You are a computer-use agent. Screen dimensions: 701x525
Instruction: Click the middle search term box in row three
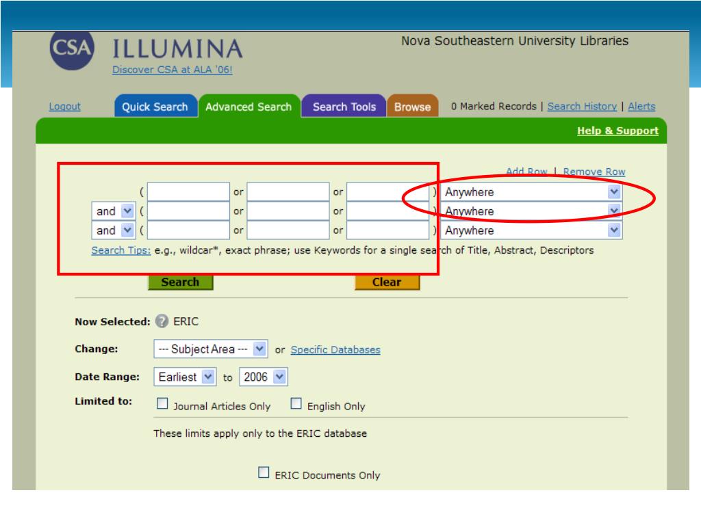(x=288, y=230)
